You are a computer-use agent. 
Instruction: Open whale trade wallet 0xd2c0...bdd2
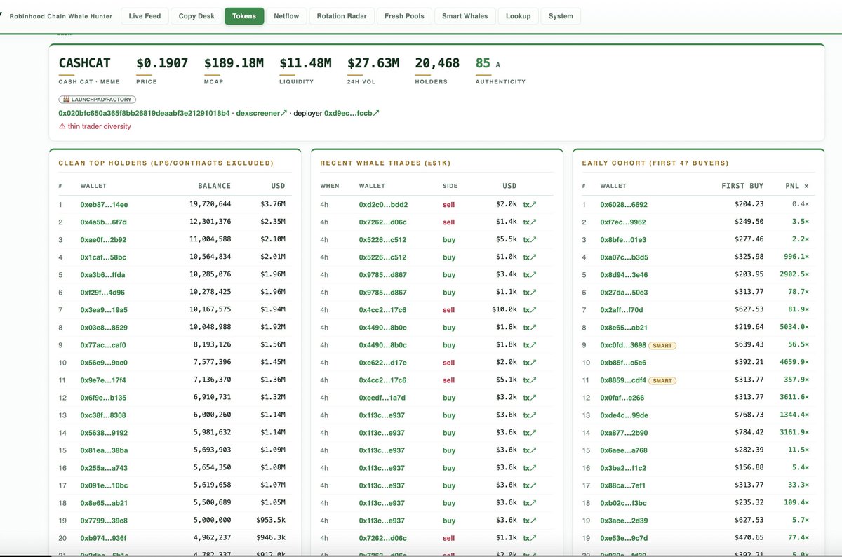383,205
